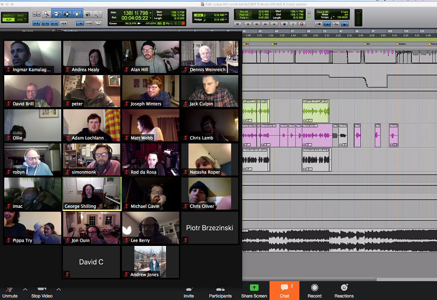Toggle the Fade-in button
437x300 pixels.
(244, 17)
